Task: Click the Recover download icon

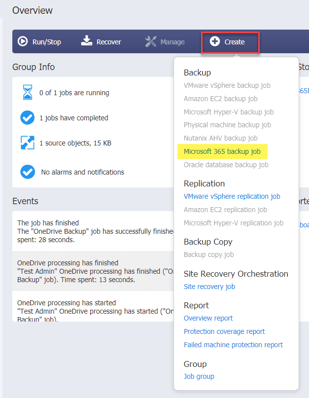Action: (87, 40)
